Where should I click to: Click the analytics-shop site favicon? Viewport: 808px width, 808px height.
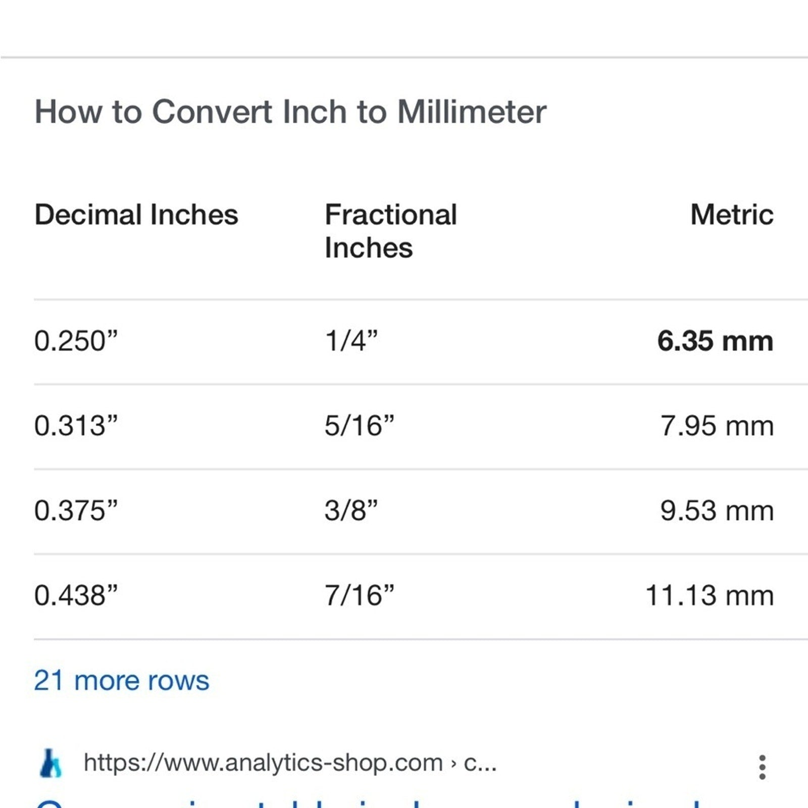pos(50,763)
